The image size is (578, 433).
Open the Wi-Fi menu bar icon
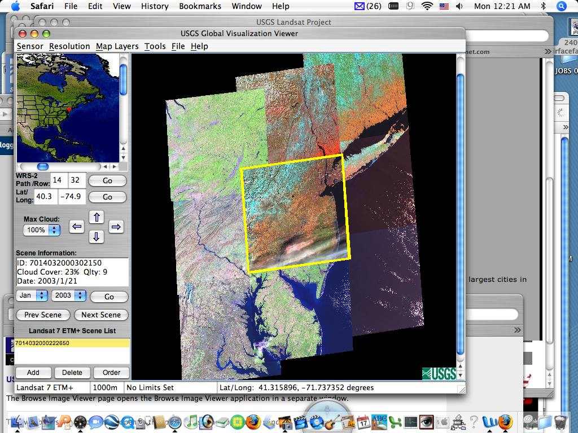click(427, 6)
